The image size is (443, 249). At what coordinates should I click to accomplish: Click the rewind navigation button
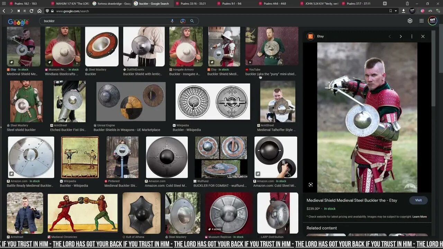click(18, 11)
